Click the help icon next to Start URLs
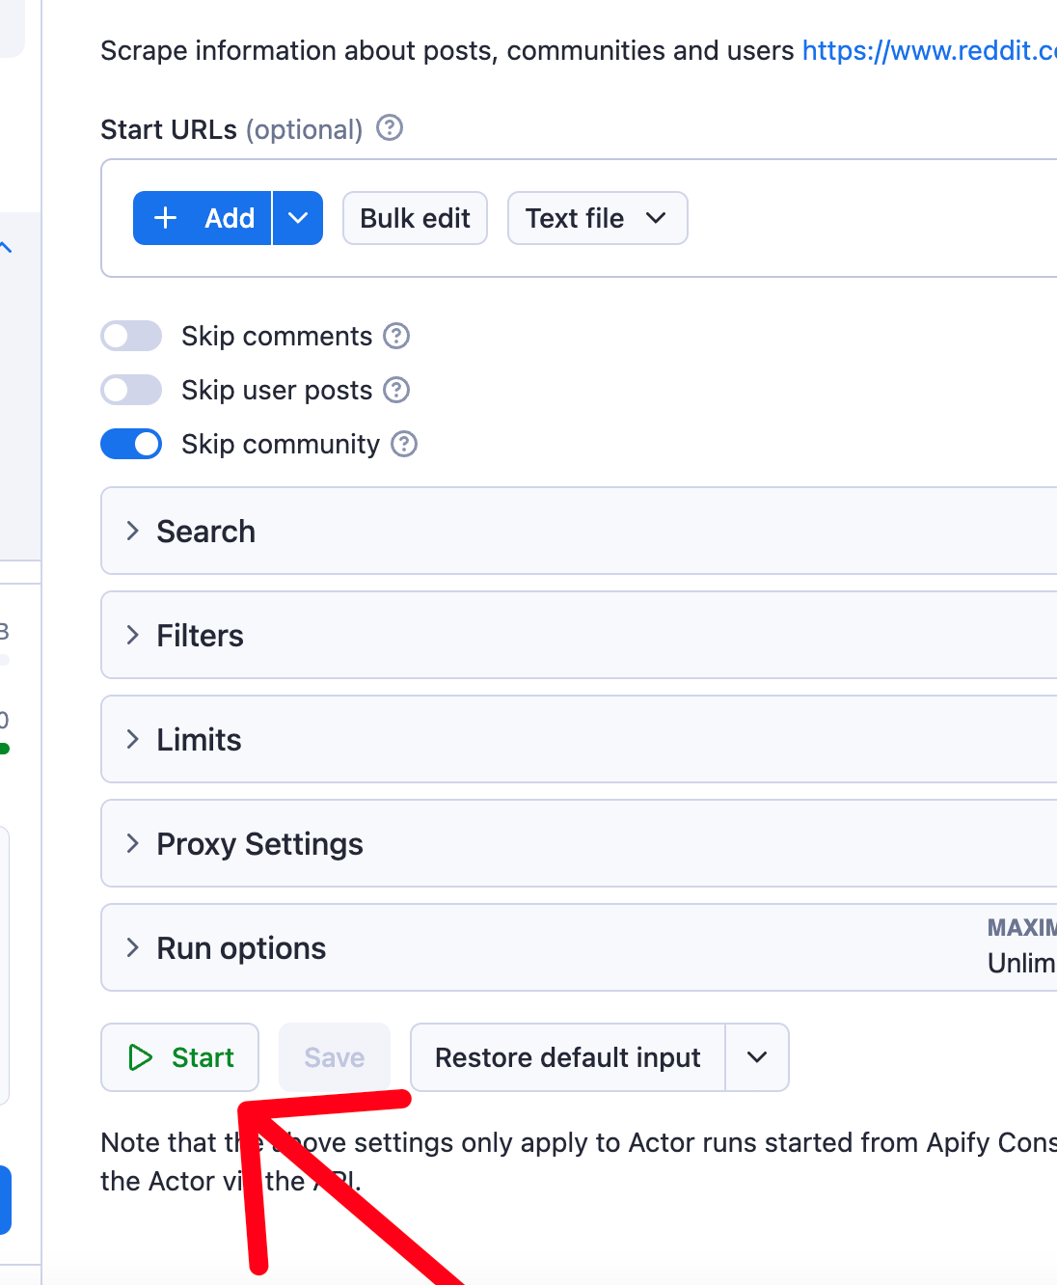1057x1285 pixels. pyautogui.click(x=389, y=128)
